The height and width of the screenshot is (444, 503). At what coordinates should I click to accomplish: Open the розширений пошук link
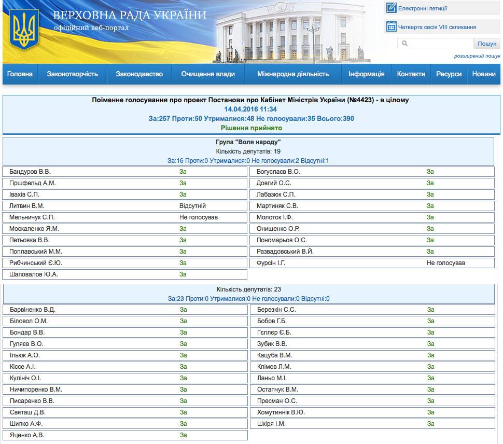click(x=477, y=56)
